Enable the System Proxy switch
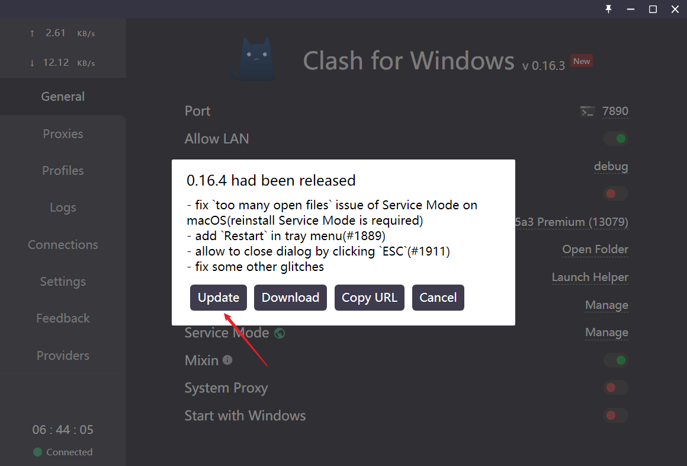The image size is (687, 466). (x=616, y=388)
